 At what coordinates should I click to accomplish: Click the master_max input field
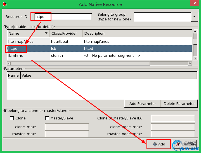(x=67, y=134)
